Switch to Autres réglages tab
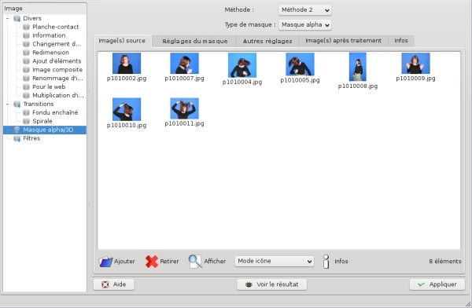This screenshot has width=472, height=308. [x=267, y=41]
